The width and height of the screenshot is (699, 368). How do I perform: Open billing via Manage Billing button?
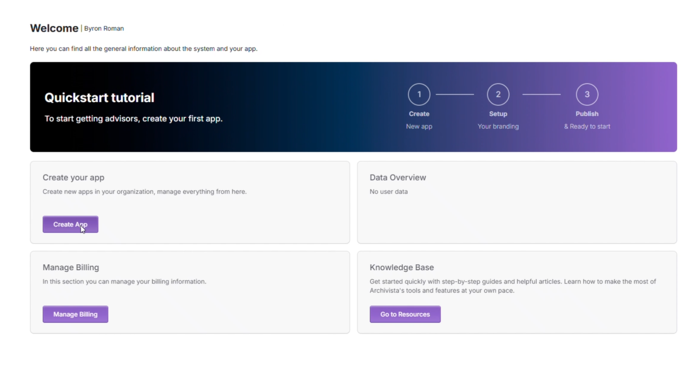click(x=75, y=314)
